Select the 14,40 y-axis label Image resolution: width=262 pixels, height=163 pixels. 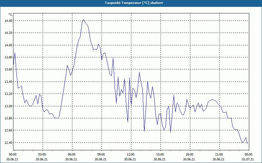tap(8, 21)
